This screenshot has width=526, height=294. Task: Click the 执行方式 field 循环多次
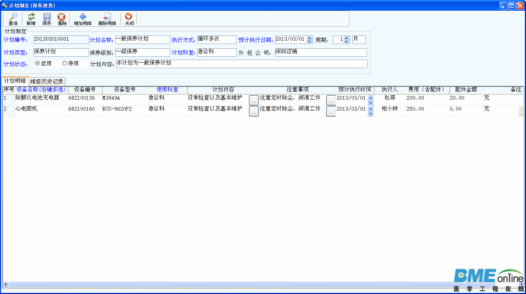point(217,40)
